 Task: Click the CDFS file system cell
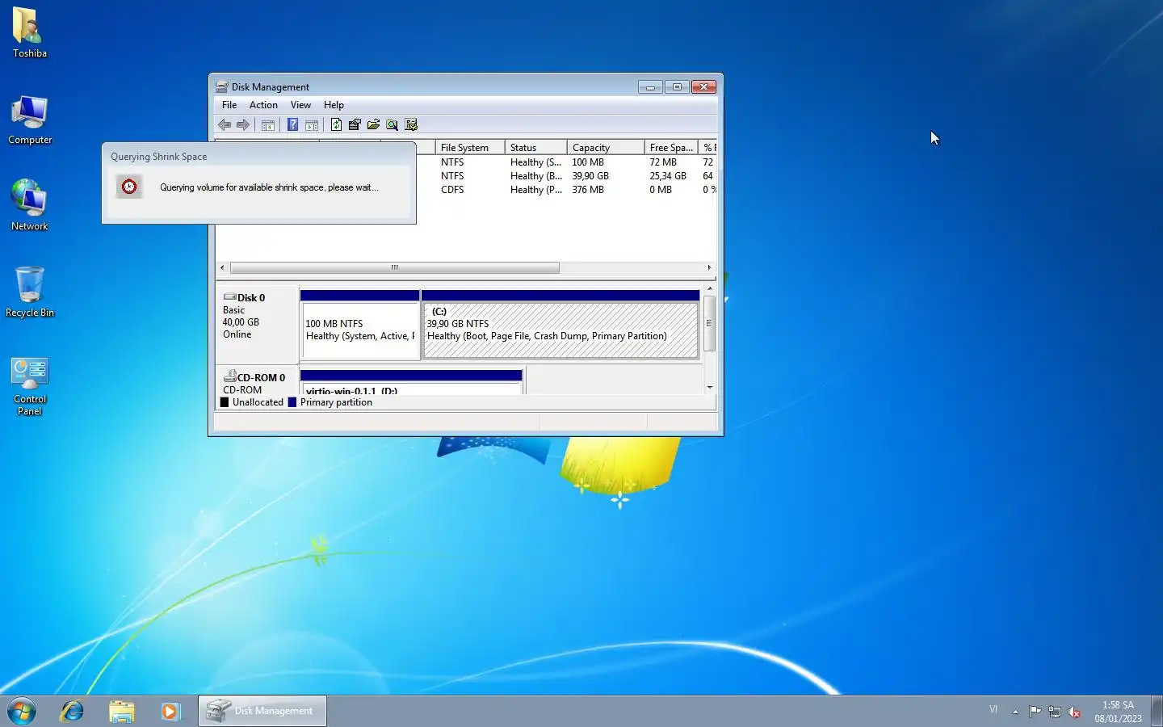(x=452, y=190)
